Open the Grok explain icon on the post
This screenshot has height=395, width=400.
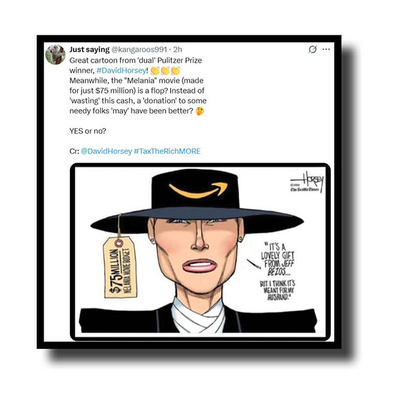pos(313,49)
